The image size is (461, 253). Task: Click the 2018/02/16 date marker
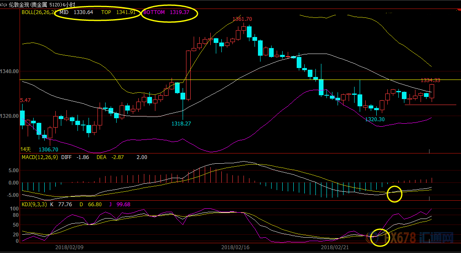tap(235, 247)
